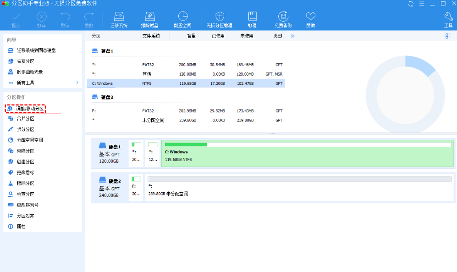Select the 239.80GB unallocated space block

point(299,188)
